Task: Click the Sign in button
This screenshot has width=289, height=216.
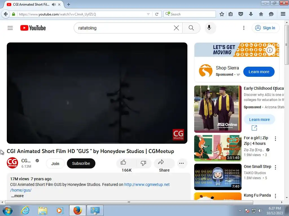Action: pos(265,28)
